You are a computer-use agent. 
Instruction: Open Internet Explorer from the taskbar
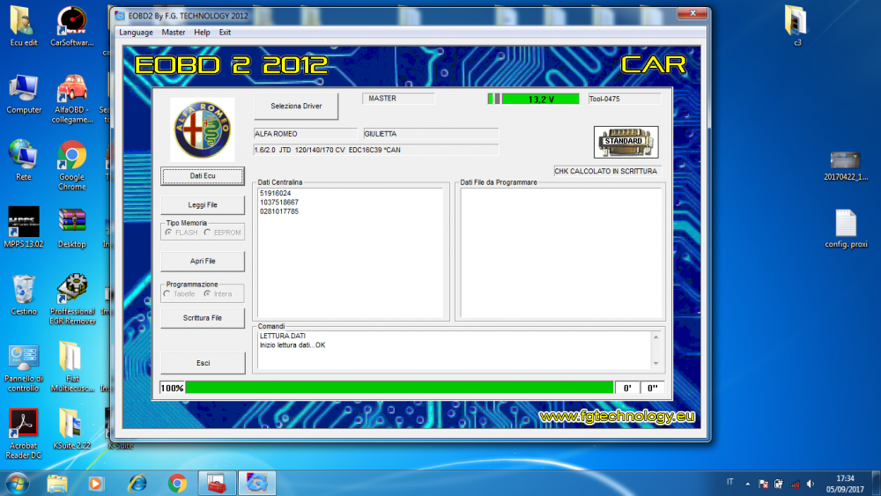[x=137, y=484]
